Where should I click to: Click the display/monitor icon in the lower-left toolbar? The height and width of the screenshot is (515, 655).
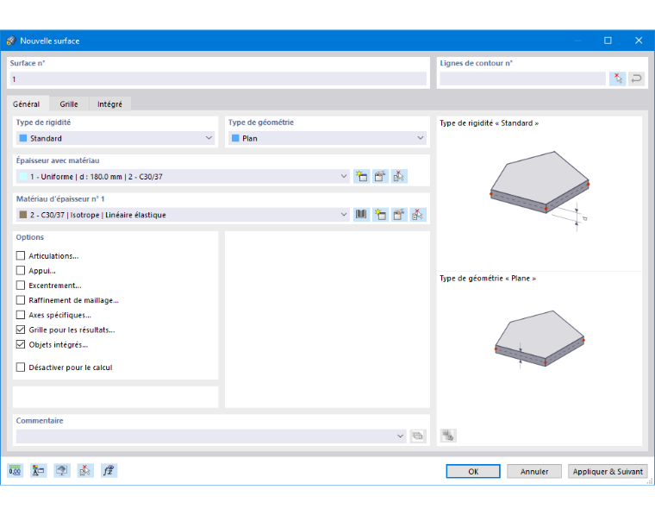coord(62,471)
